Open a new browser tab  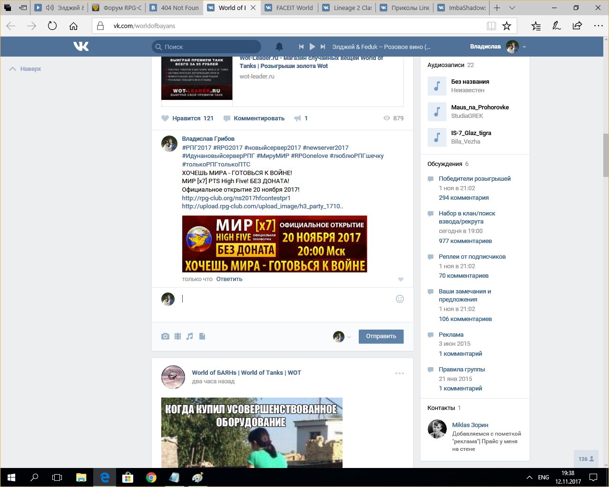[x=497, y=8]
